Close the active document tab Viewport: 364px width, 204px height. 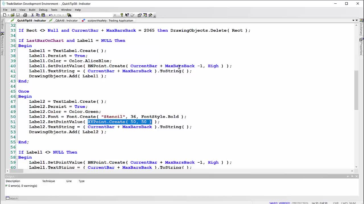click(x=357, y=20)
